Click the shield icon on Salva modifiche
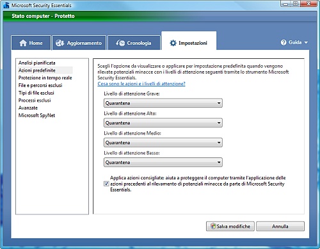 [x=213, y=226]
